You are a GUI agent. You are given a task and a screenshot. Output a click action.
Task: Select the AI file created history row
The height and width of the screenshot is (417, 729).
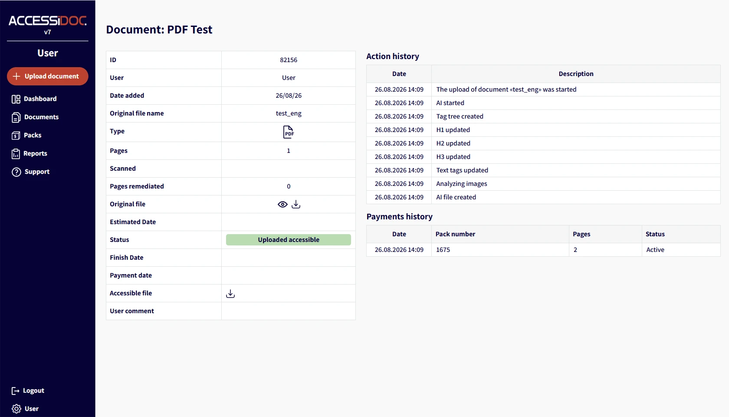coord(543,197)
